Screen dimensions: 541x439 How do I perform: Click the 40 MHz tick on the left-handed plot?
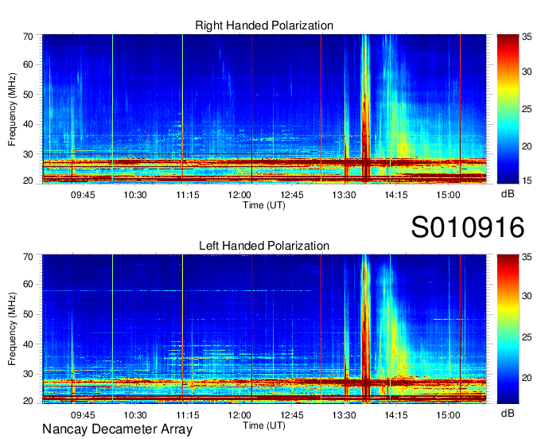(28, 344)
